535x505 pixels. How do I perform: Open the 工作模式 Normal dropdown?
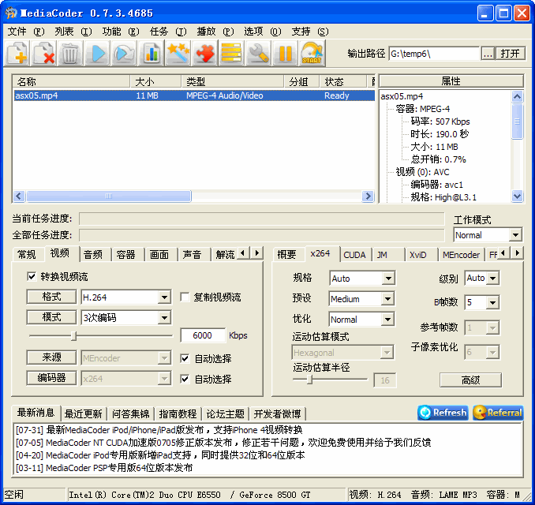(515, 235)
